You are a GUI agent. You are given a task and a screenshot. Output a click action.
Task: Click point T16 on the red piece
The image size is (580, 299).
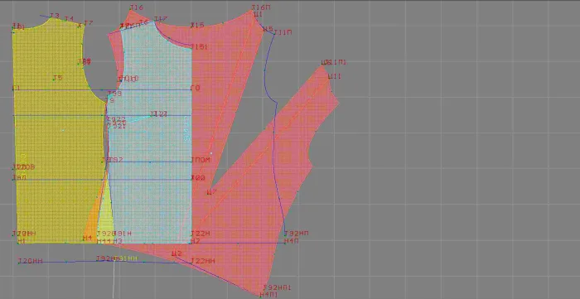pyautogui.click(x=137, y=7)
